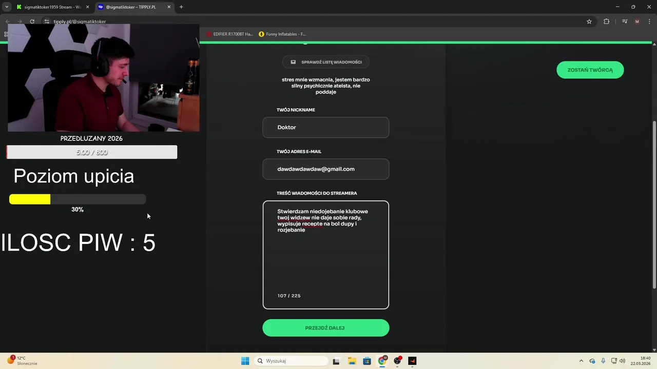Click the 107 / 225 character counter

coord(289,296)
